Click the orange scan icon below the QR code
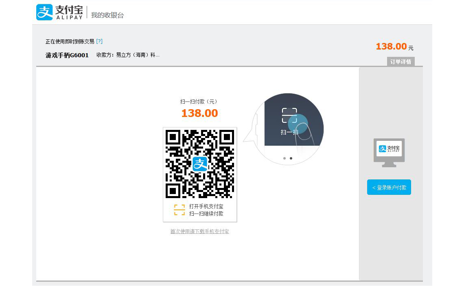The height and width of the screenshot is (287, 464). tap(179, 210)
